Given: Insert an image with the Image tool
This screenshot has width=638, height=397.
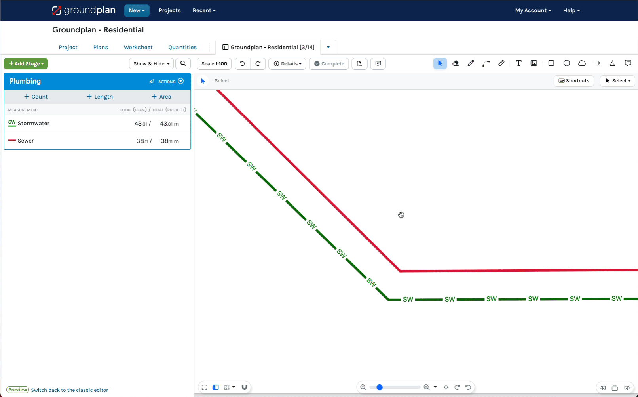Looking at the screenshot, I should click(534, 63).
